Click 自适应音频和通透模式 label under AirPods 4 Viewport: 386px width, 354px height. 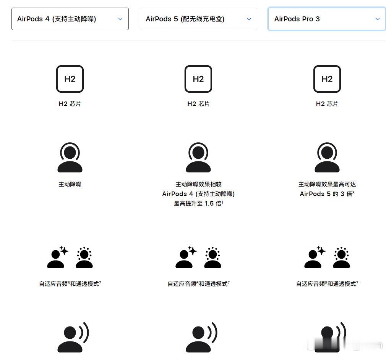[x=70, y=284]
